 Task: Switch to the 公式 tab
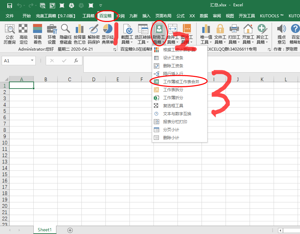(181, 16)
